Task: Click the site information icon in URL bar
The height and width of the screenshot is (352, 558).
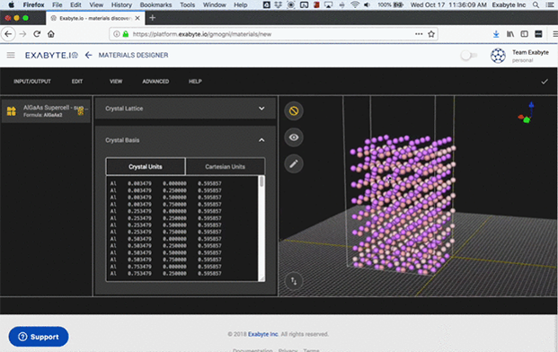Action: click(117, 34)
